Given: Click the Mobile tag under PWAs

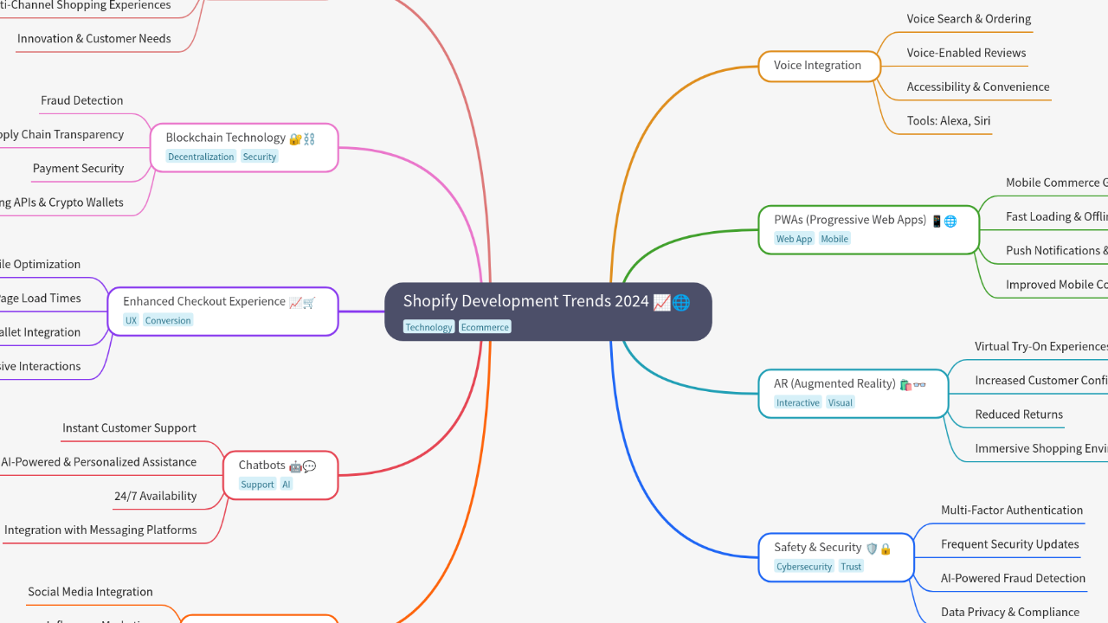Looking at the screenshot, I should 834,239.
